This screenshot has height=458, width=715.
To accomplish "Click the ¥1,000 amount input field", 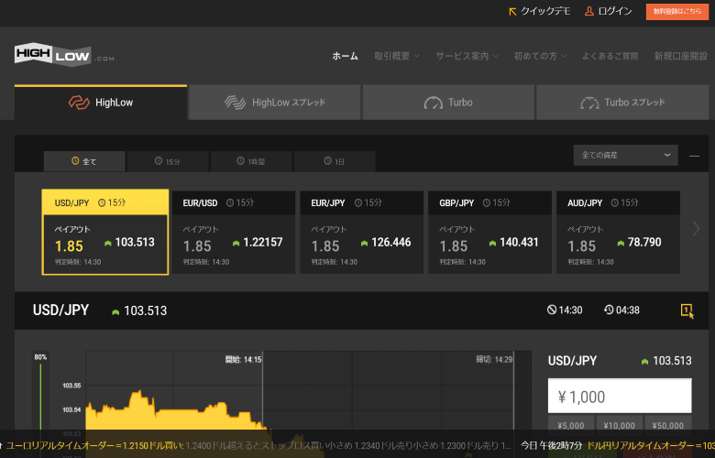I will point(620,396).
